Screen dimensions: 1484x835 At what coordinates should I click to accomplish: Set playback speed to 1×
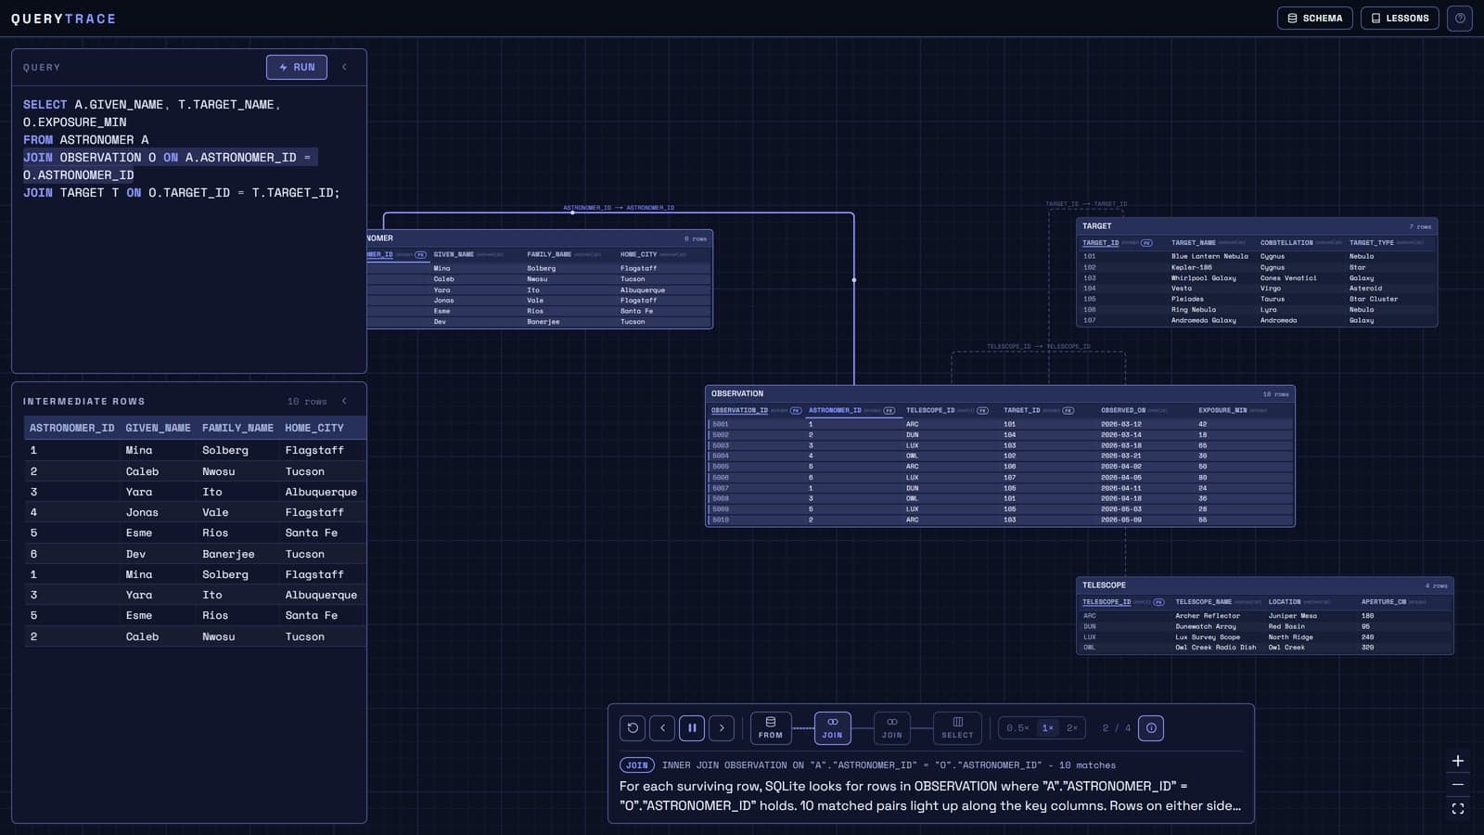click(1048, 728)
